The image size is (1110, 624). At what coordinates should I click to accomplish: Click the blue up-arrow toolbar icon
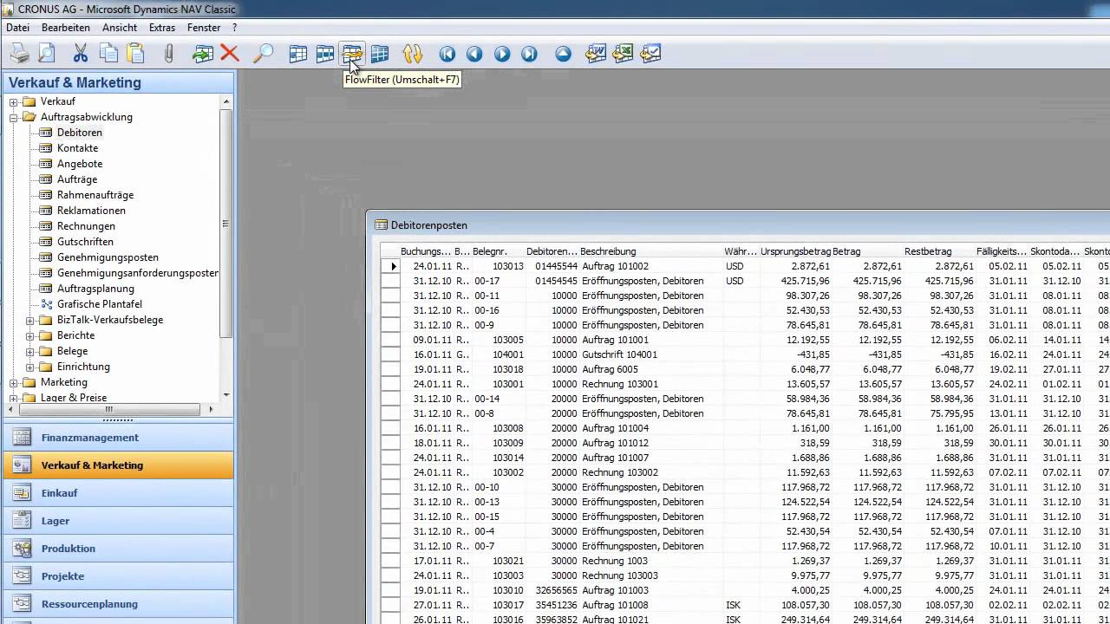pyautogui.click(x=564, y=54)
